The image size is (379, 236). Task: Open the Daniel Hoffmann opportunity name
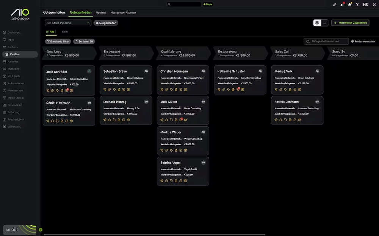58,103
